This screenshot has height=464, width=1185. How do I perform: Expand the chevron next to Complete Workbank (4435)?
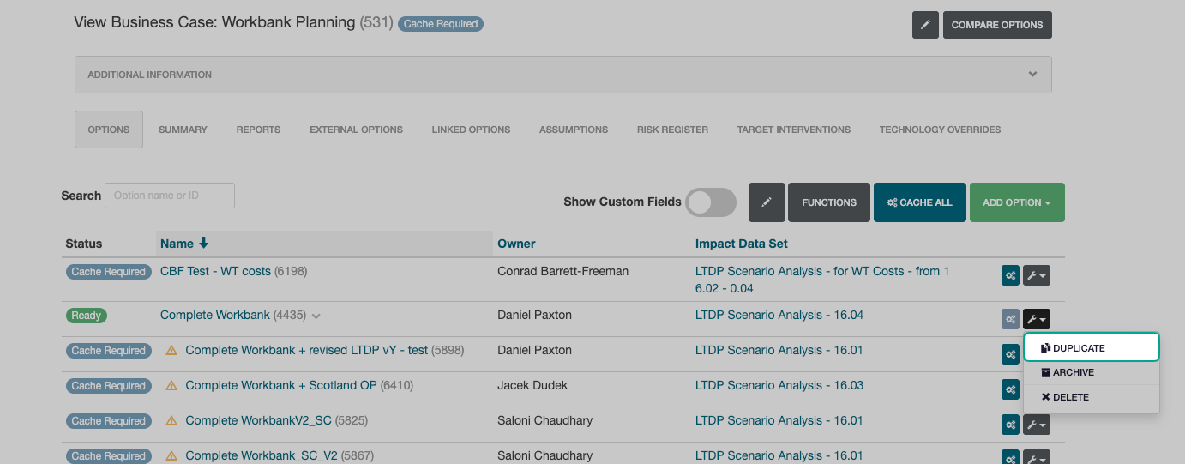(x=316, y=316)
